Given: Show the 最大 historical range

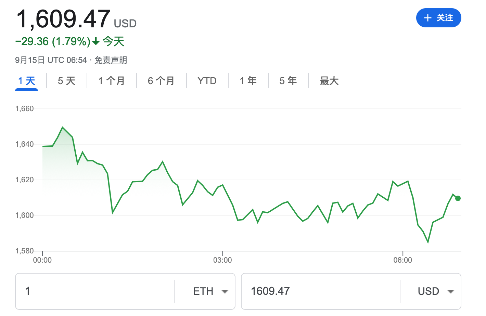Looking at the screenshot, I should (329, 81).
